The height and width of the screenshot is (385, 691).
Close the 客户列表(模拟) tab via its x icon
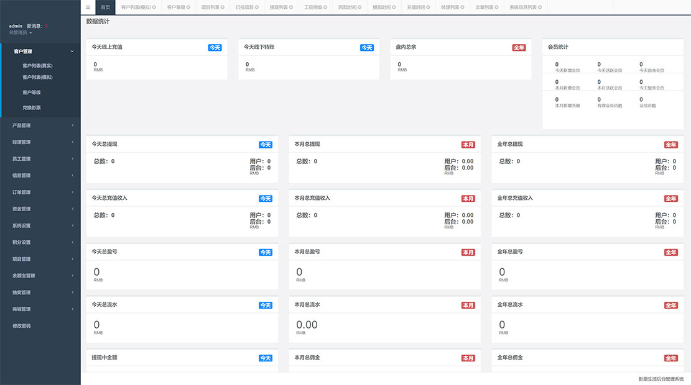(154, 7)
